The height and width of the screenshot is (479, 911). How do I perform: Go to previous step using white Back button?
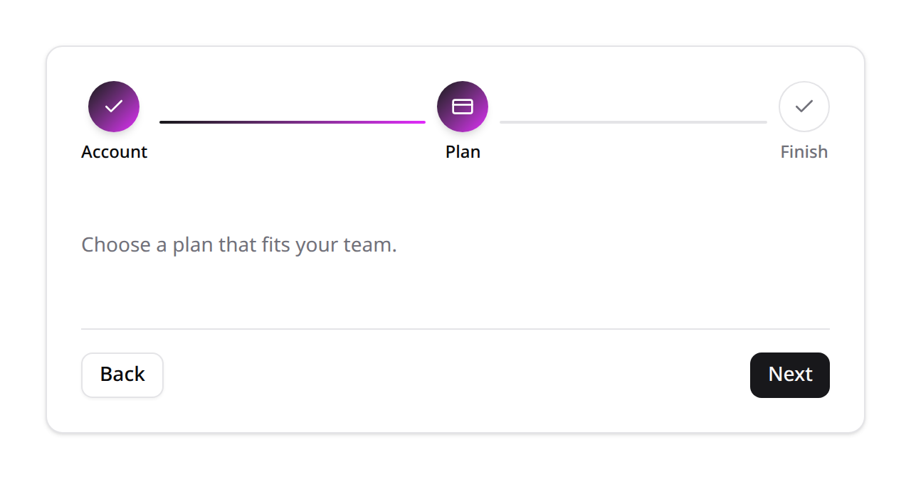tap(122, 375)
